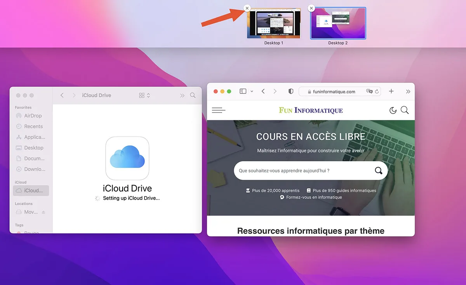Click the large iCloud Drive cloud icon
This screenshot has height=285, width=466.
[127, 158]
